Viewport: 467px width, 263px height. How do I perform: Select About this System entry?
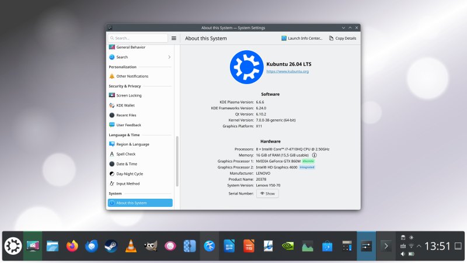point(140,203)
